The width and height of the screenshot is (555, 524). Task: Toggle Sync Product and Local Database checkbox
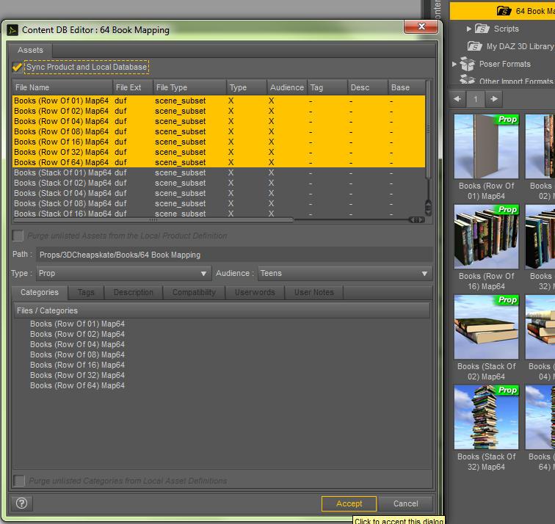[17, 67]
